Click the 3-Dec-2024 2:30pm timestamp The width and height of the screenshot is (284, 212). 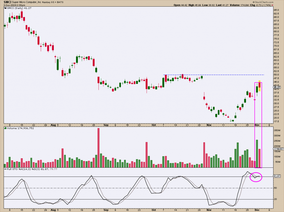point(14,5)
